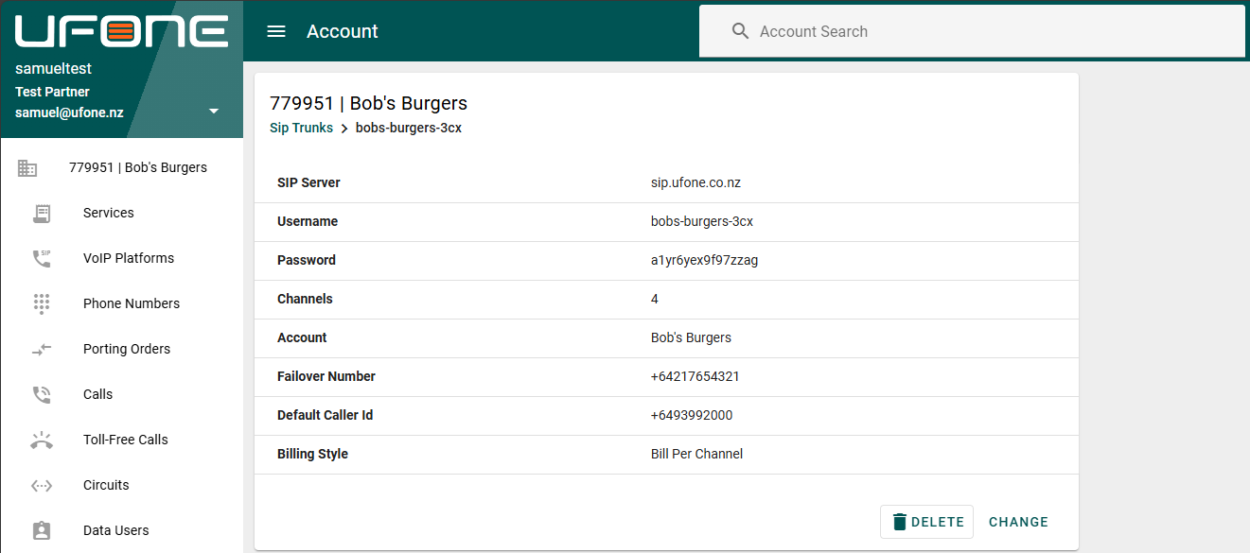This screenshot has height=553, width=1250.
Task: Select default caller ID +6493992000
Action: click(692, 415)
